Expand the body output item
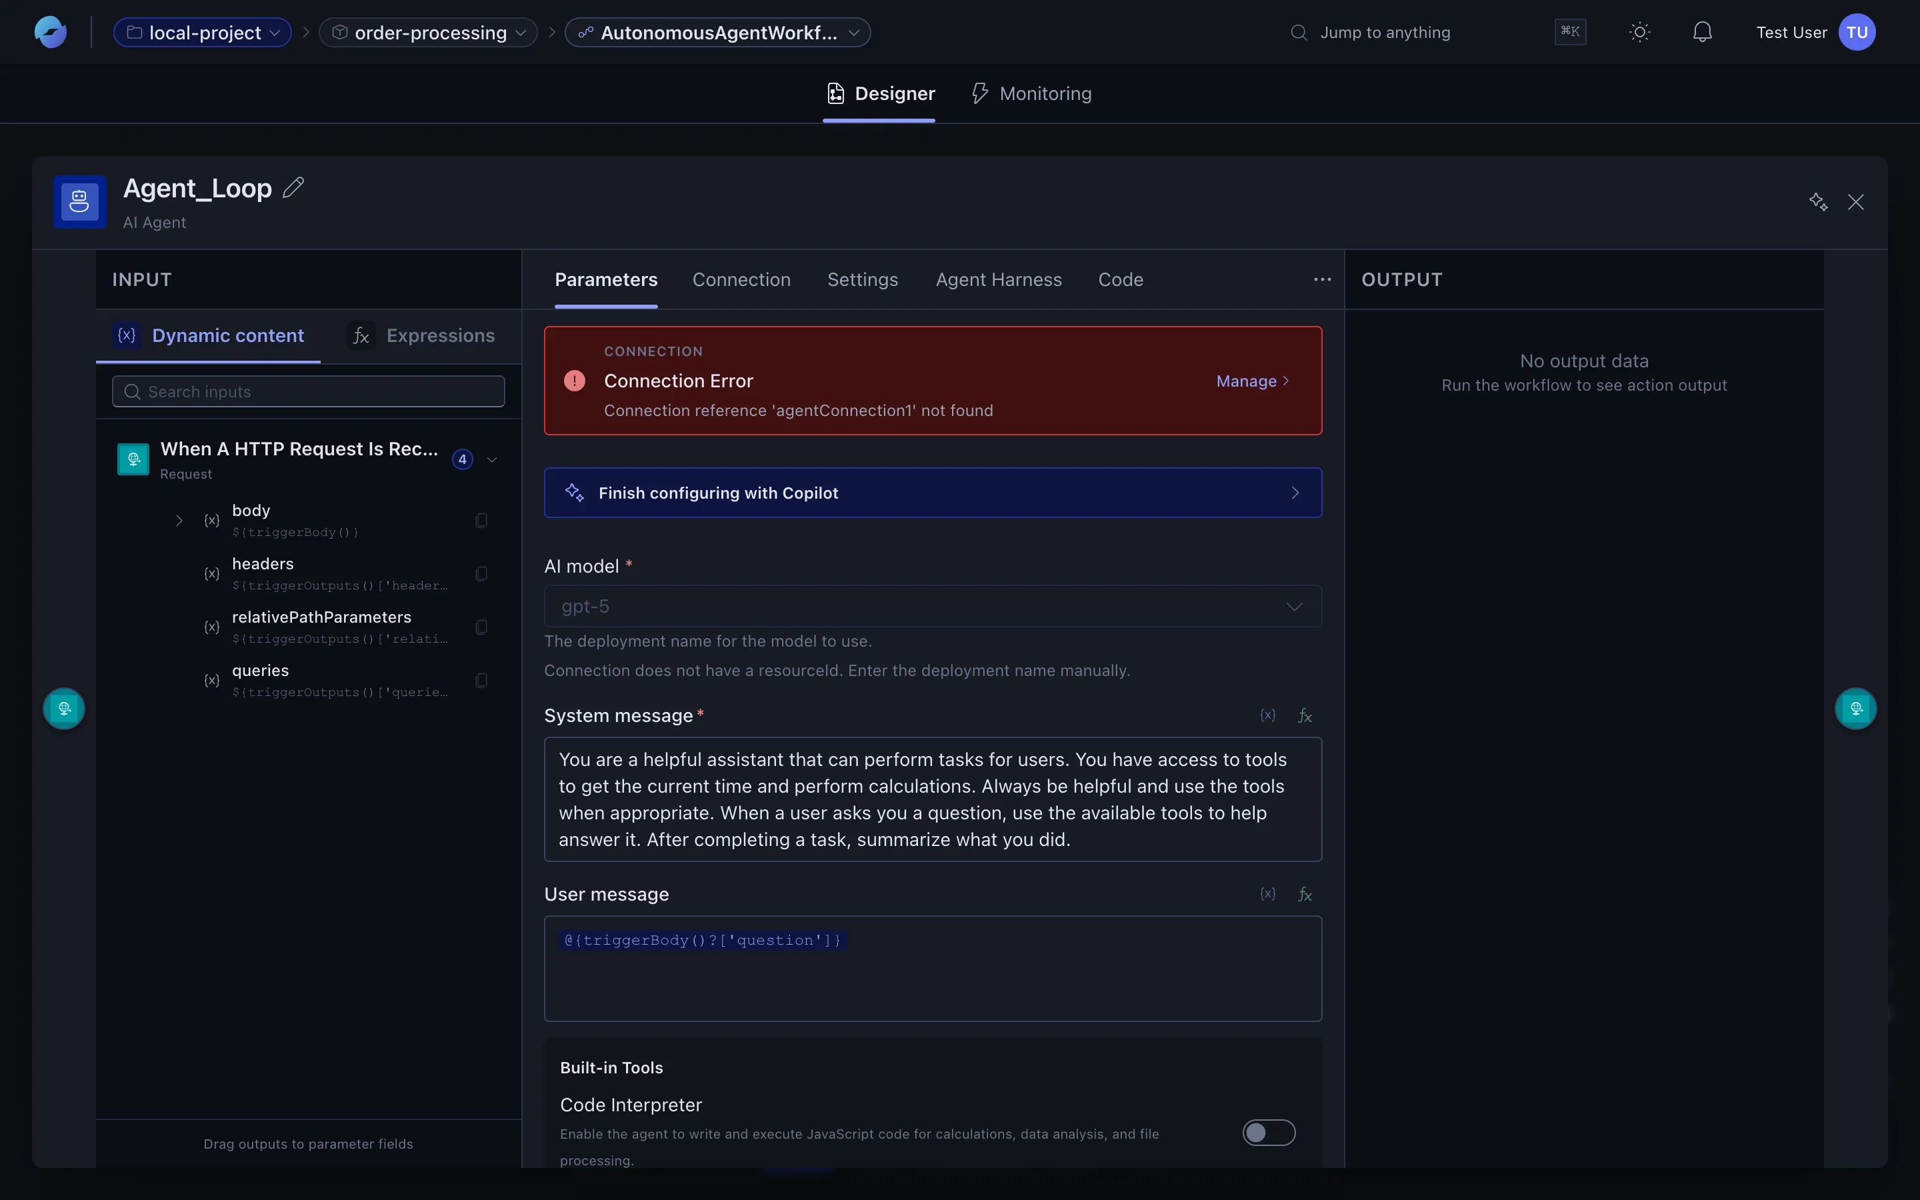The image size is (1920, 1200). [179, 521]
